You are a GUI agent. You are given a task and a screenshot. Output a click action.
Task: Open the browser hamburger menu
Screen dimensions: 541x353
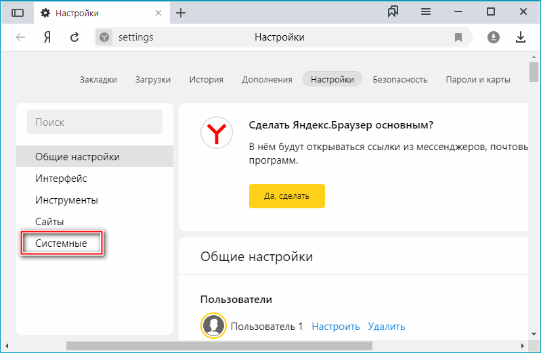tap(426, 11)
